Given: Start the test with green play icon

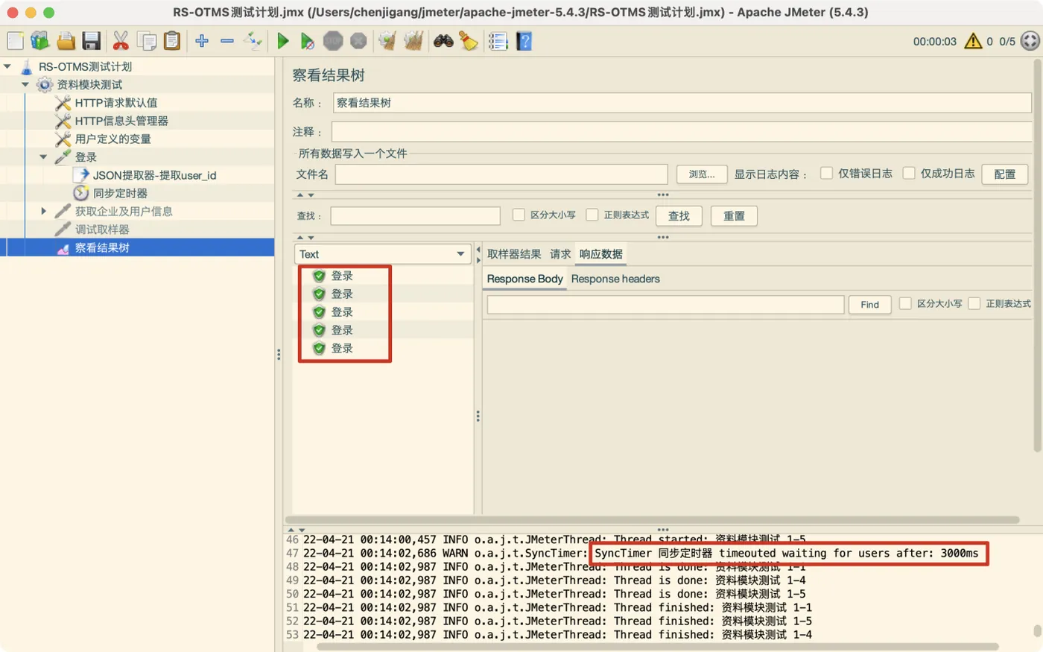Looking at the screenshot, I should point(283,41).
